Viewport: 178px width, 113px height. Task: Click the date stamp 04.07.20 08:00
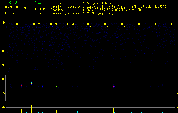14,13
